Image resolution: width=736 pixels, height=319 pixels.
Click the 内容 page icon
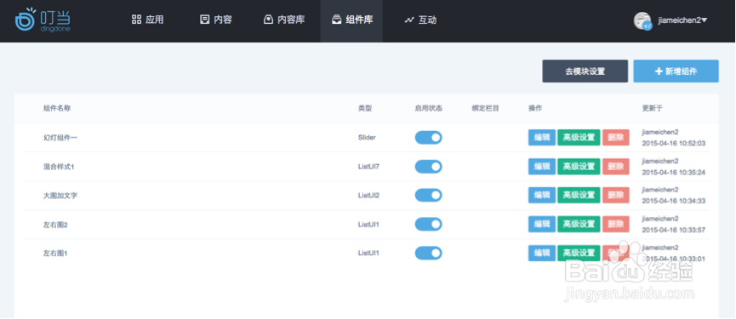205,20
